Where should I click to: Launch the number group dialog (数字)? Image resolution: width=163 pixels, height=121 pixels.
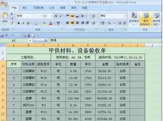coord(125,29)
